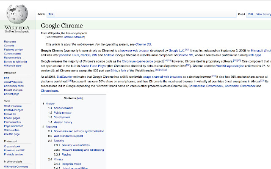This screenshot has width=271, height=169.
Task: Click Create a book link
Action: (x=12, y=147)
